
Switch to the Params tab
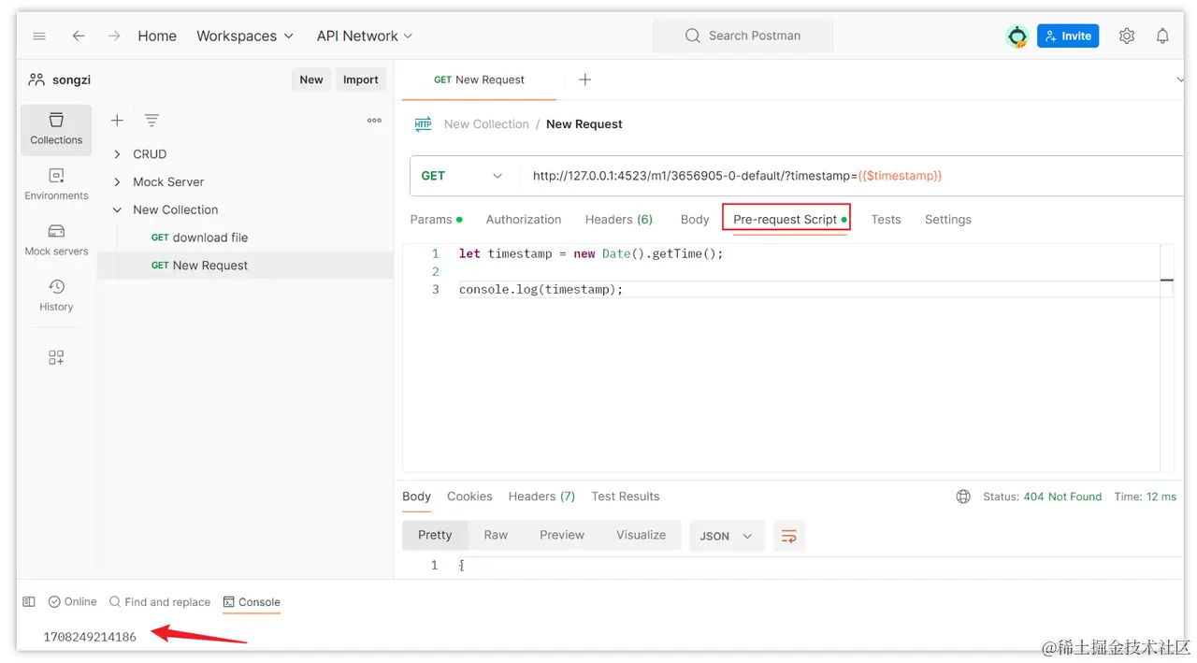[x=436, y=219]
